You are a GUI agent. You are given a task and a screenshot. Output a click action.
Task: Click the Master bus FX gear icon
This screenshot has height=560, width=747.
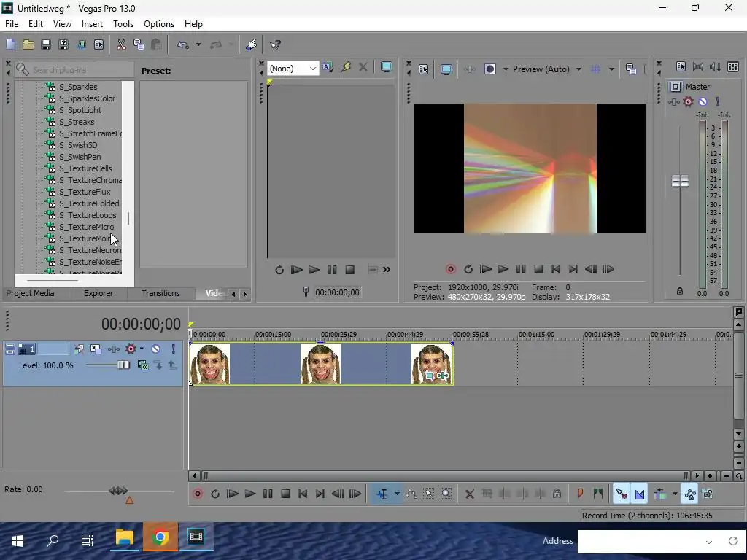click(x=688, y=101)
